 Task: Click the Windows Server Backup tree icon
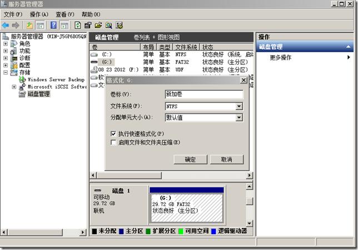click(23, 80)
